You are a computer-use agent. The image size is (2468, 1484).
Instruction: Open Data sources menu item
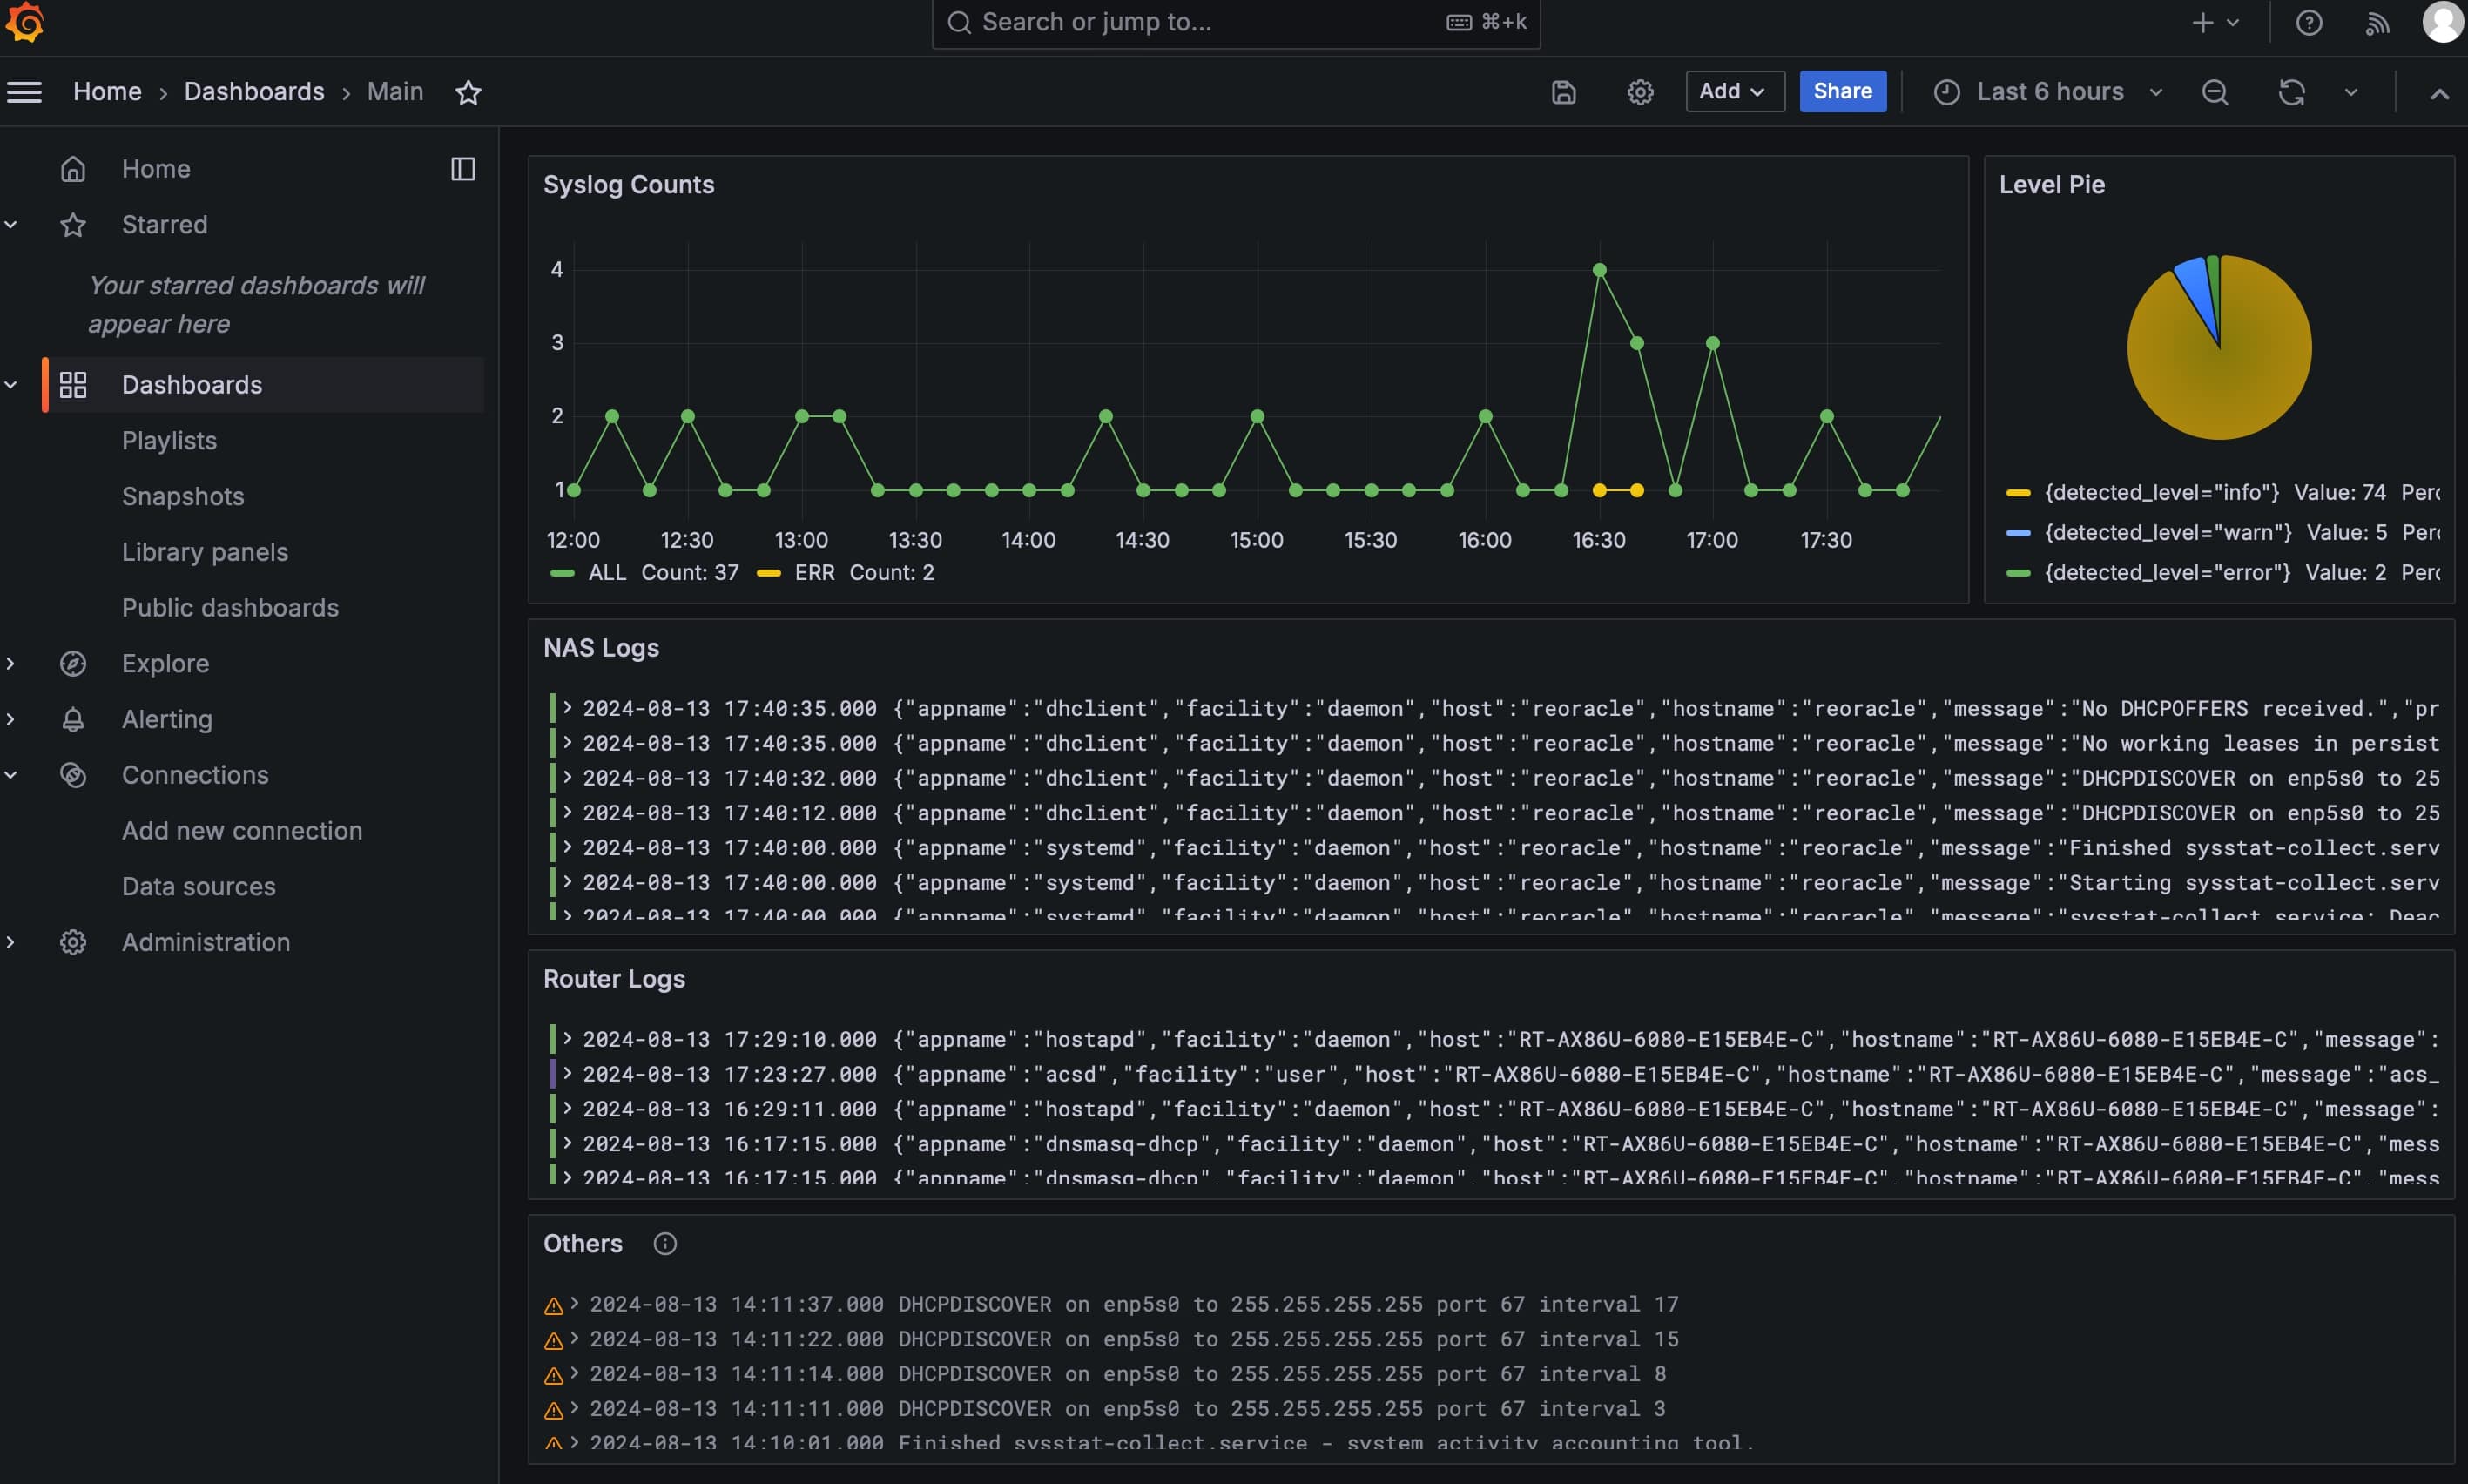[x=199, y=887]
